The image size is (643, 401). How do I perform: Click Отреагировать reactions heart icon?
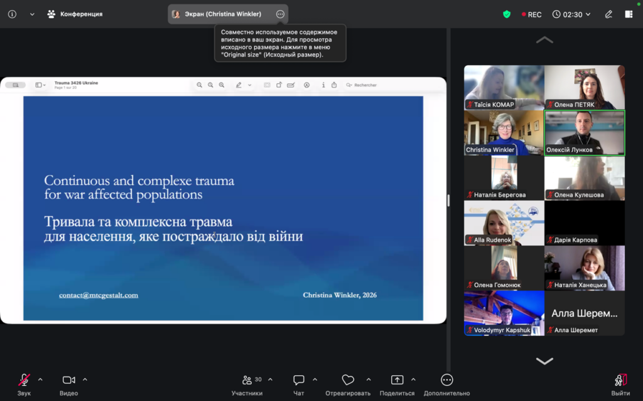(x=348, y=380)
